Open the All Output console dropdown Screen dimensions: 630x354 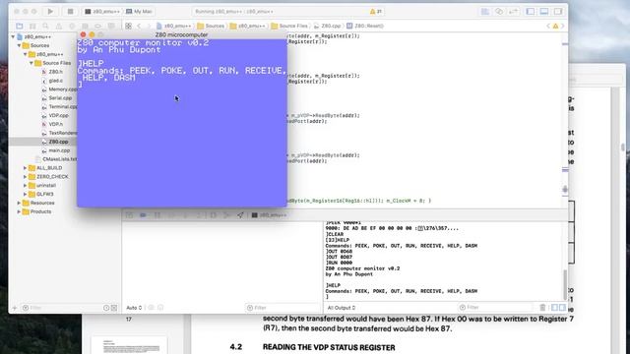coord(342,308)
